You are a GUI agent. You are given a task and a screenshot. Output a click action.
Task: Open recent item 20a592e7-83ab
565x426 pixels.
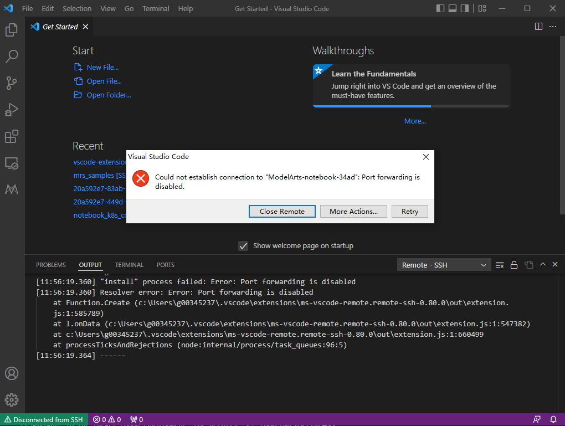point(100,189)
